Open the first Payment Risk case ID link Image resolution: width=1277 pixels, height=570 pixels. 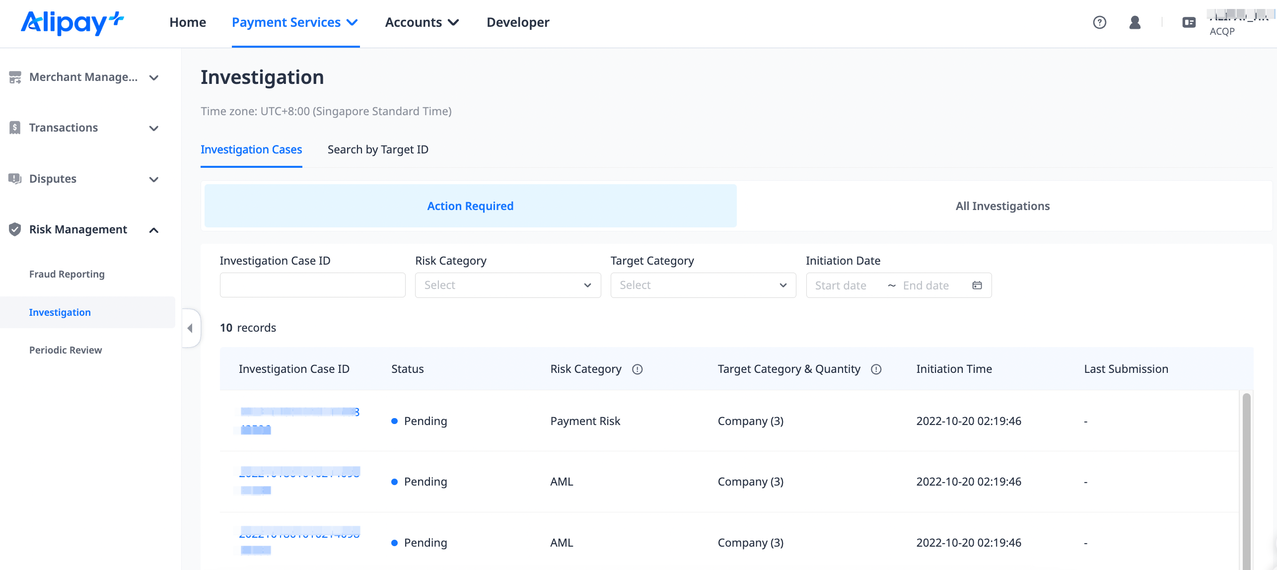299,412
